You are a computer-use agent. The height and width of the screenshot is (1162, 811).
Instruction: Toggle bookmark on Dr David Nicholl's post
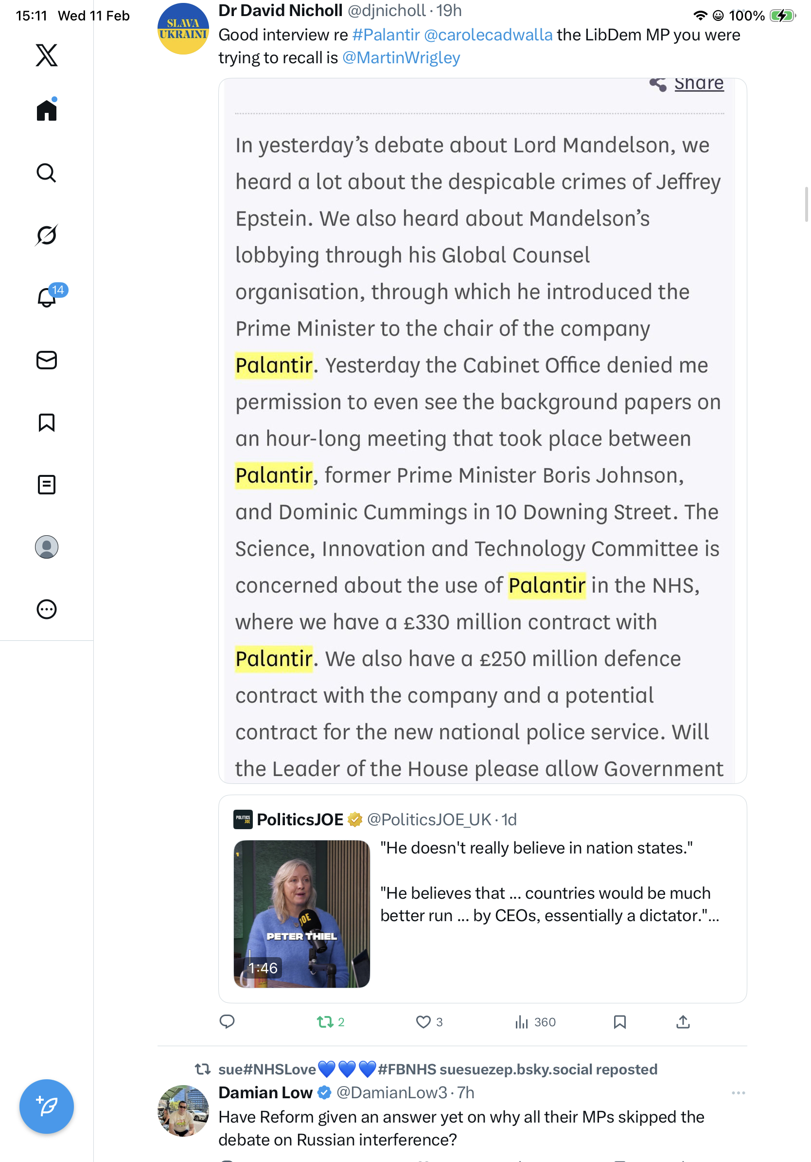[x=619, y=1022]
